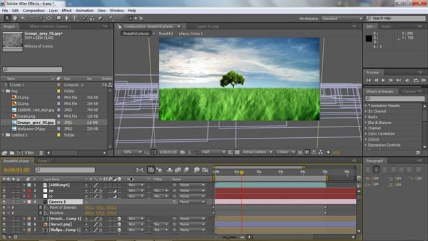Toggle the 3D switch on Daraxt.png layer

tap(119, 224)
